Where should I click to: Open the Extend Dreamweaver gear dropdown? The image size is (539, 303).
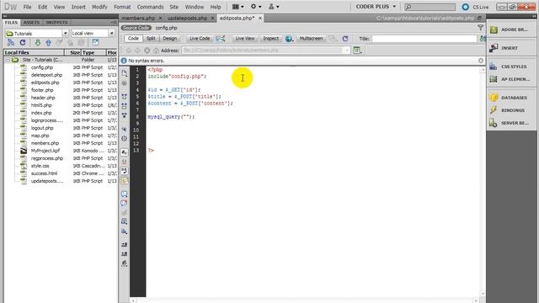pyautogui.click(x=256, y=7)
